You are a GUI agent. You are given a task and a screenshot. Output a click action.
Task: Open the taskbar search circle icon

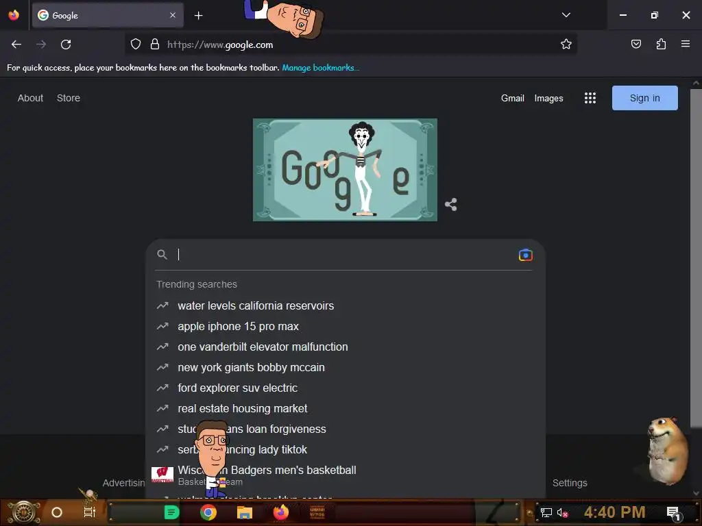(x=57, y=512)
